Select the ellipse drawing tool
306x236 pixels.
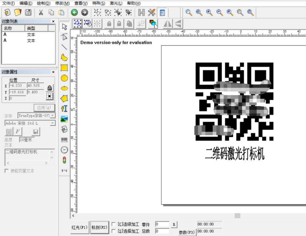pyautogui.click(x=64, y=88)
